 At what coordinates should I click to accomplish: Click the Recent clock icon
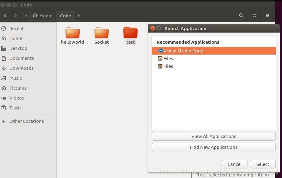(x=4, y=29)
